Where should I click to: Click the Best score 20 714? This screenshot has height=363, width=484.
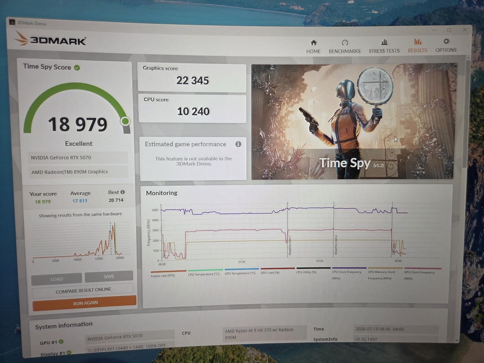pos(116,200)
